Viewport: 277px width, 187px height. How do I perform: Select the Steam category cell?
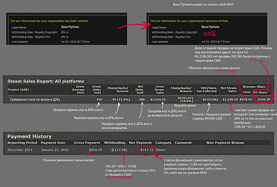pyautogui.click(x=160, y=150)
